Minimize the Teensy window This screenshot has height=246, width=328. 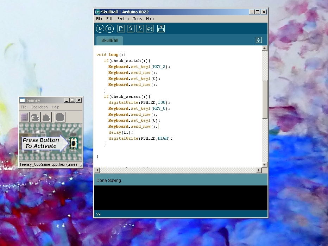[x=67, y=100]
